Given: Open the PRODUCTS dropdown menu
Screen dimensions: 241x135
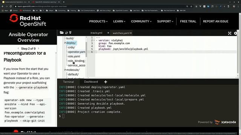Looking at the screenshot, I should tap(98, 21).
